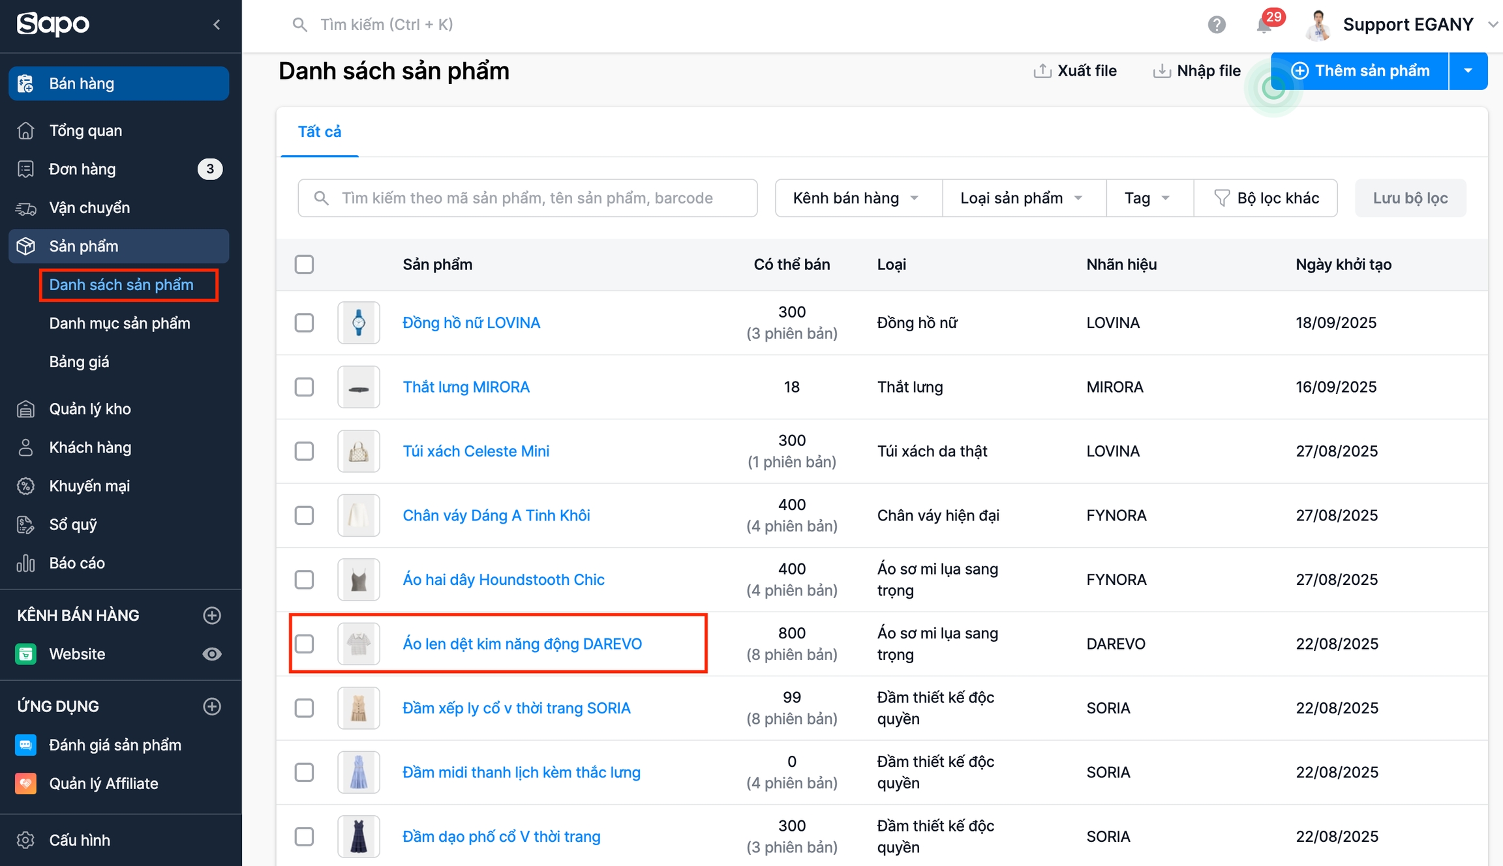Click the product search input field
This screenshot has width=1503, height=866.
click(527, 198)
